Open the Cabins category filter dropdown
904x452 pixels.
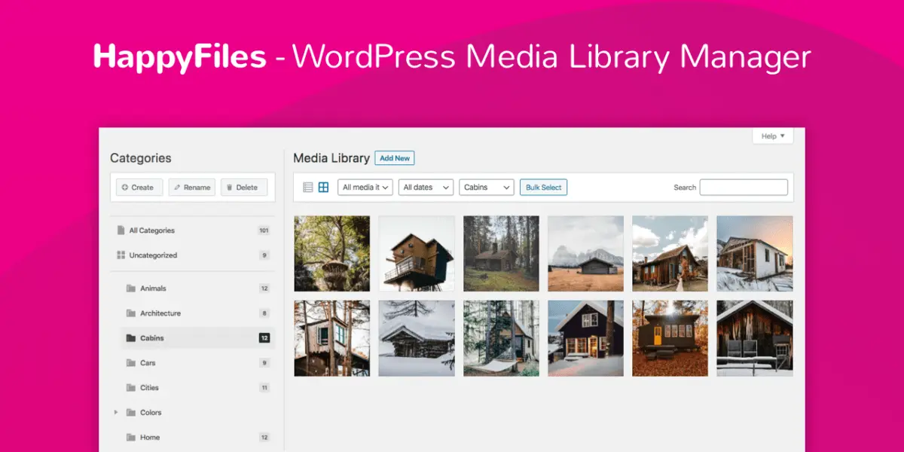pyautogui.click(x=487, y=188)
